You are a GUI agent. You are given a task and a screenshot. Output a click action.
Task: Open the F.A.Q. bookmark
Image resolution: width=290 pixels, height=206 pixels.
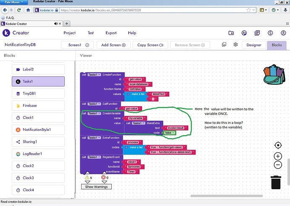click(x=8, y=18)
